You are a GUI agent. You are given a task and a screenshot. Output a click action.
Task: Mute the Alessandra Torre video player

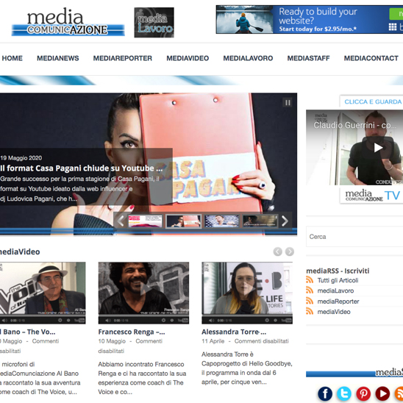point(211,321)
